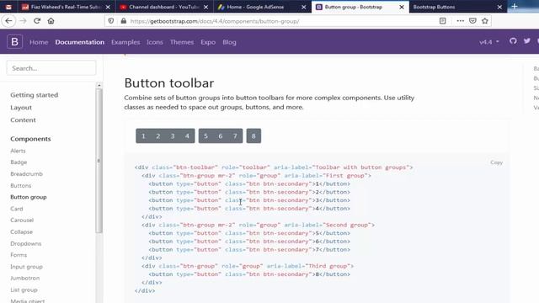539x303 pixels.
Task: Open Badge docs link
Action: click(19, 162)
